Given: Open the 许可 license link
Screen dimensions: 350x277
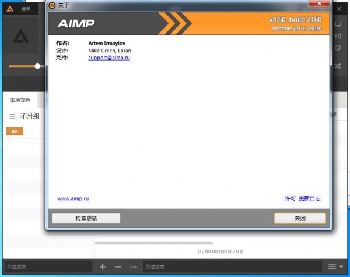Looking at the screenshot, I should pyautogui.click(x=290, y=198).
